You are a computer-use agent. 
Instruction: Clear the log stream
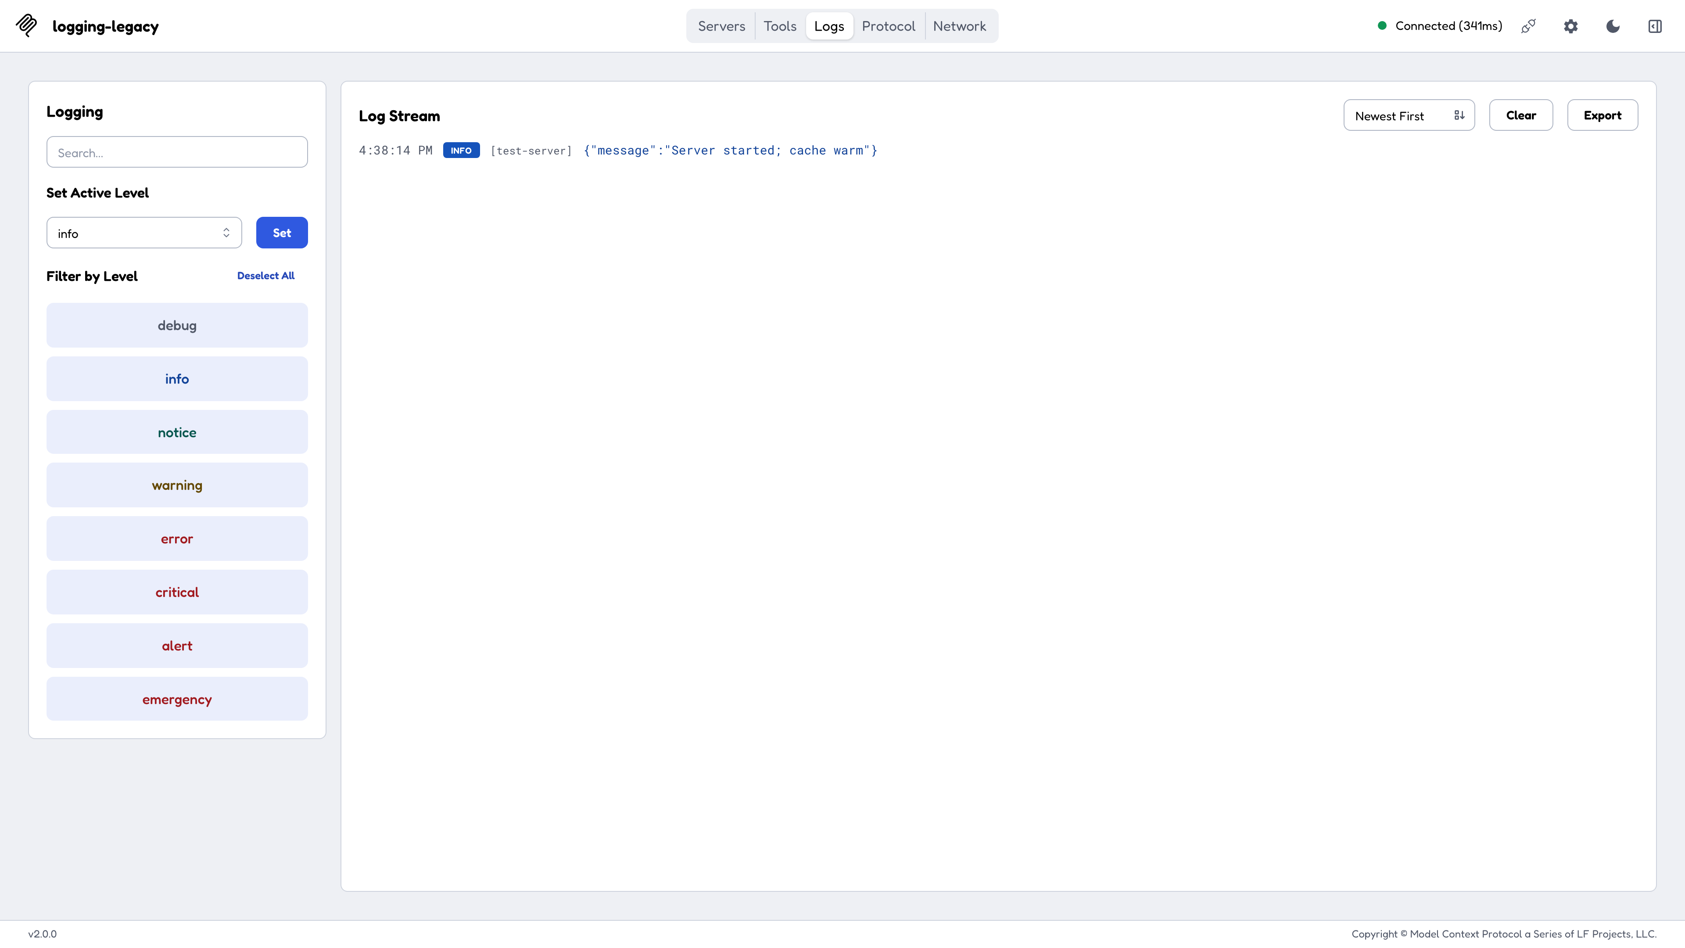[1521, 115]
